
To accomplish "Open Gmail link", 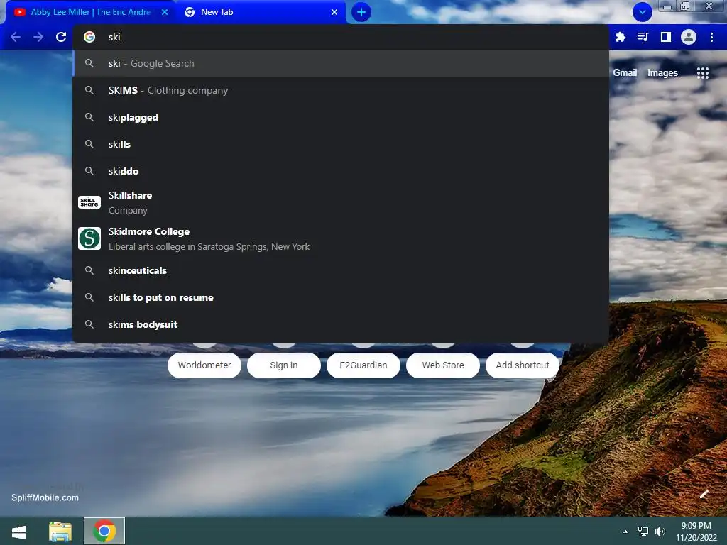I will pos(625,73).
